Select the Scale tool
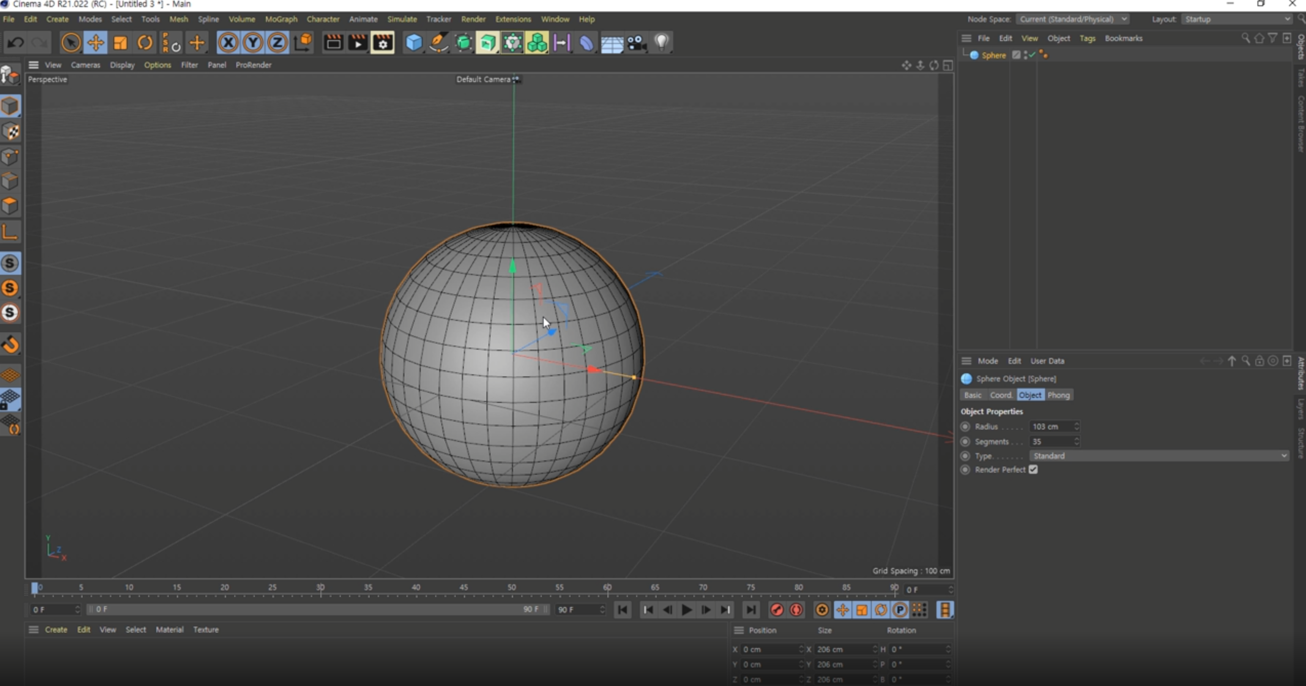This screenshot has height=686, width=1306. 120,43
